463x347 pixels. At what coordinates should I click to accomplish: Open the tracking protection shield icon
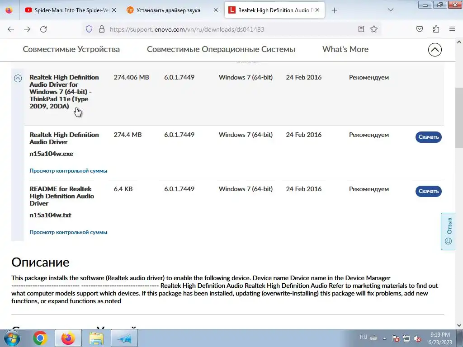pos(89,29)
